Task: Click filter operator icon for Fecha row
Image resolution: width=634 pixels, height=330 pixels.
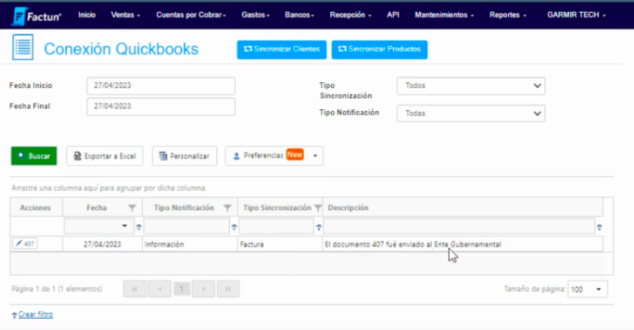Action: [x=139, y=228]
